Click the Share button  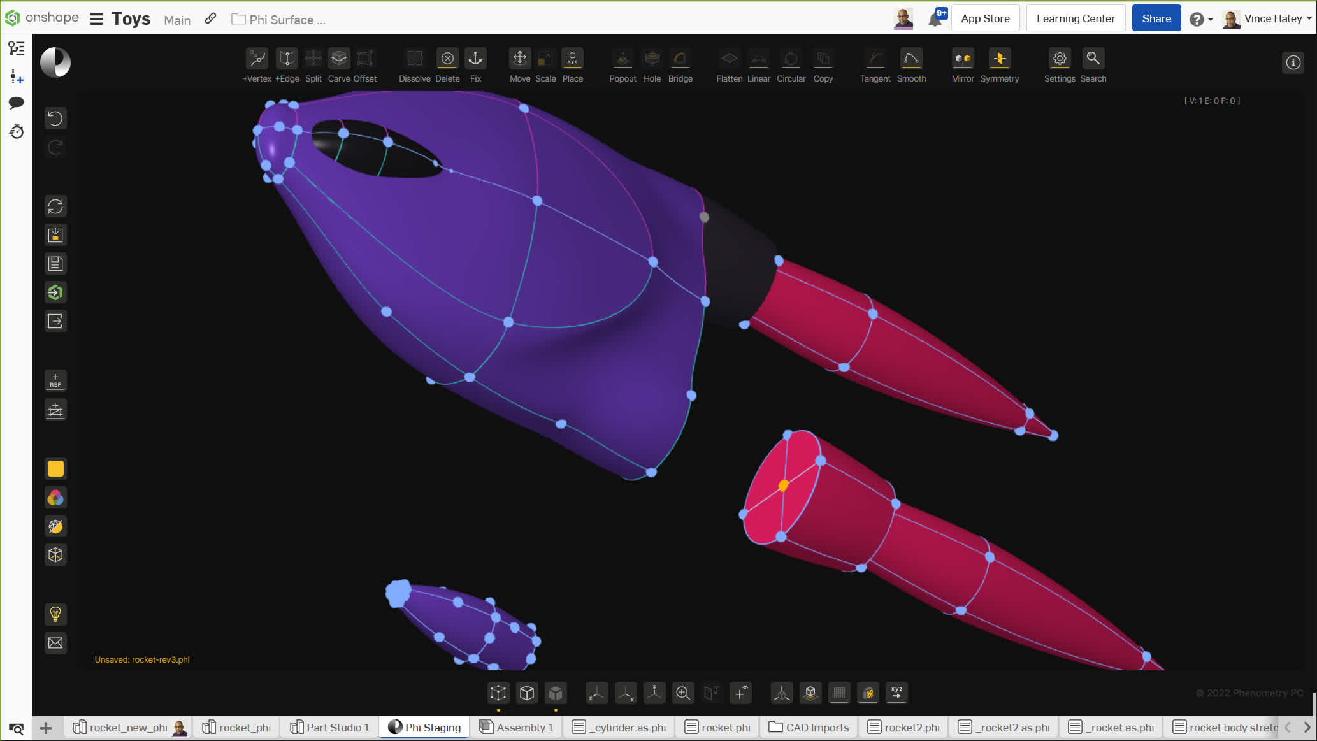pyautogui.click(x=1156, y=18)
